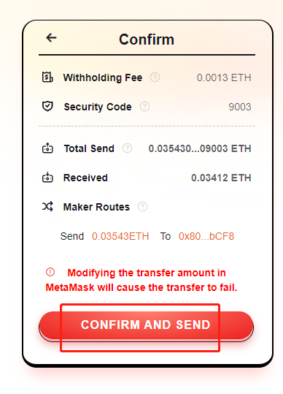Click the Maker Routes question mark icon
This screenshot has width=283, height=394.
click(x=142, y=207)
